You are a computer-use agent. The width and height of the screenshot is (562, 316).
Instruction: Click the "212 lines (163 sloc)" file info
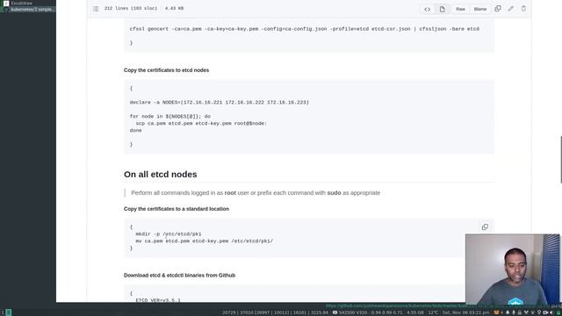pyautogui.click(x=131, y=8)
